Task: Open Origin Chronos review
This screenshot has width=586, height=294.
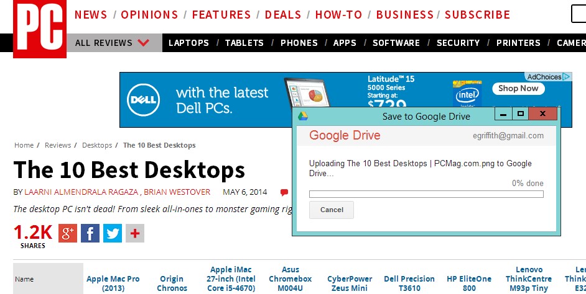Action: [172, 283]
